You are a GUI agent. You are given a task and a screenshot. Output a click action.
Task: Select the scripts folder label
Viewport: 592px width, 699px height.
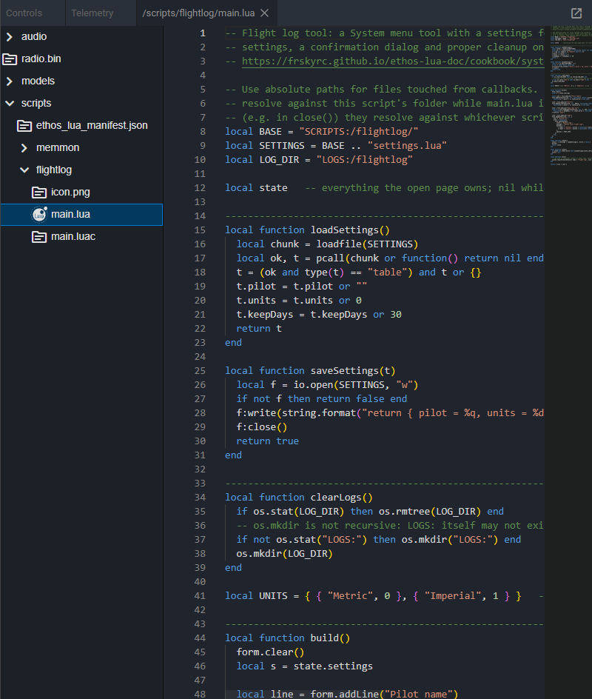36,104
